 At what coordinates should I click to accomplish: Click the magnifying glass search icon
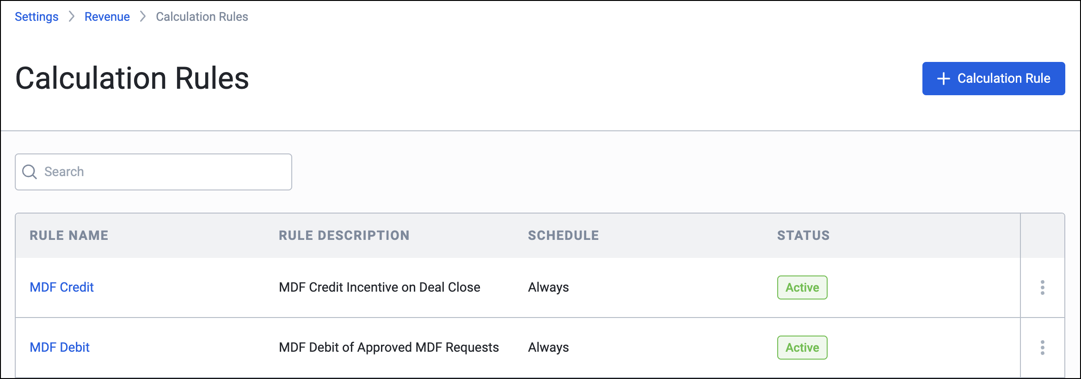point(30,172)
